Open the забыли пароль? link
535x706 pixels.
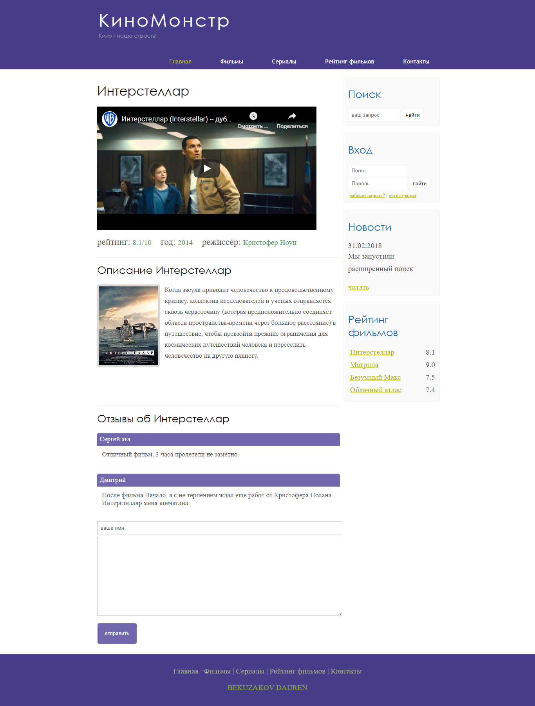[367, 196]
